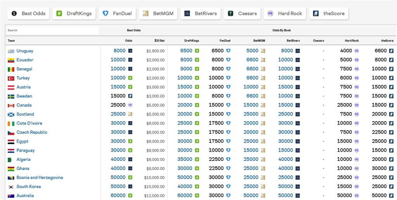
Task: Click the FanDuel column header
Action: [225, 41]
